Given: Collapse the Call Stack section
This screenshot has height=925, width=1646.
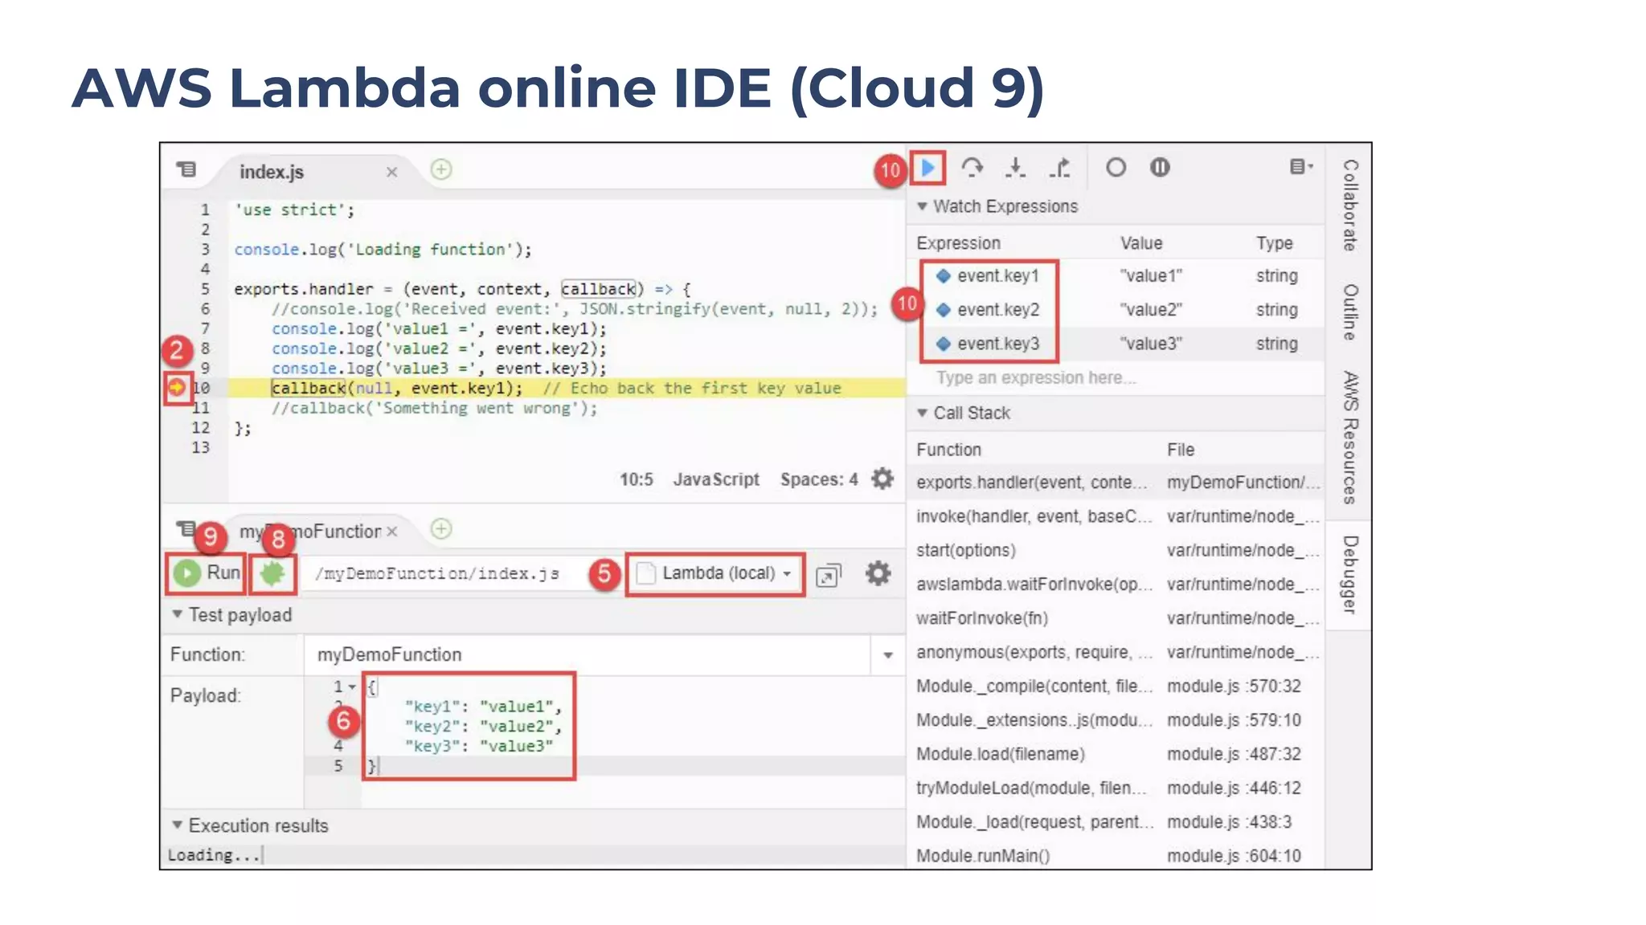Looking at the screenshot, I should pos(923,413).
